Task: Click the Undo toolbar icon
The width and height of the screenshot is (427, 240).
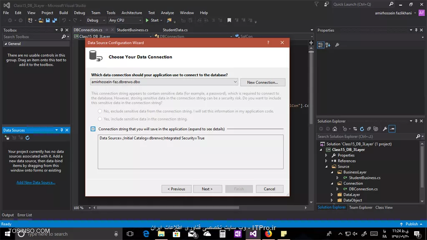Action: pos(64,20)
